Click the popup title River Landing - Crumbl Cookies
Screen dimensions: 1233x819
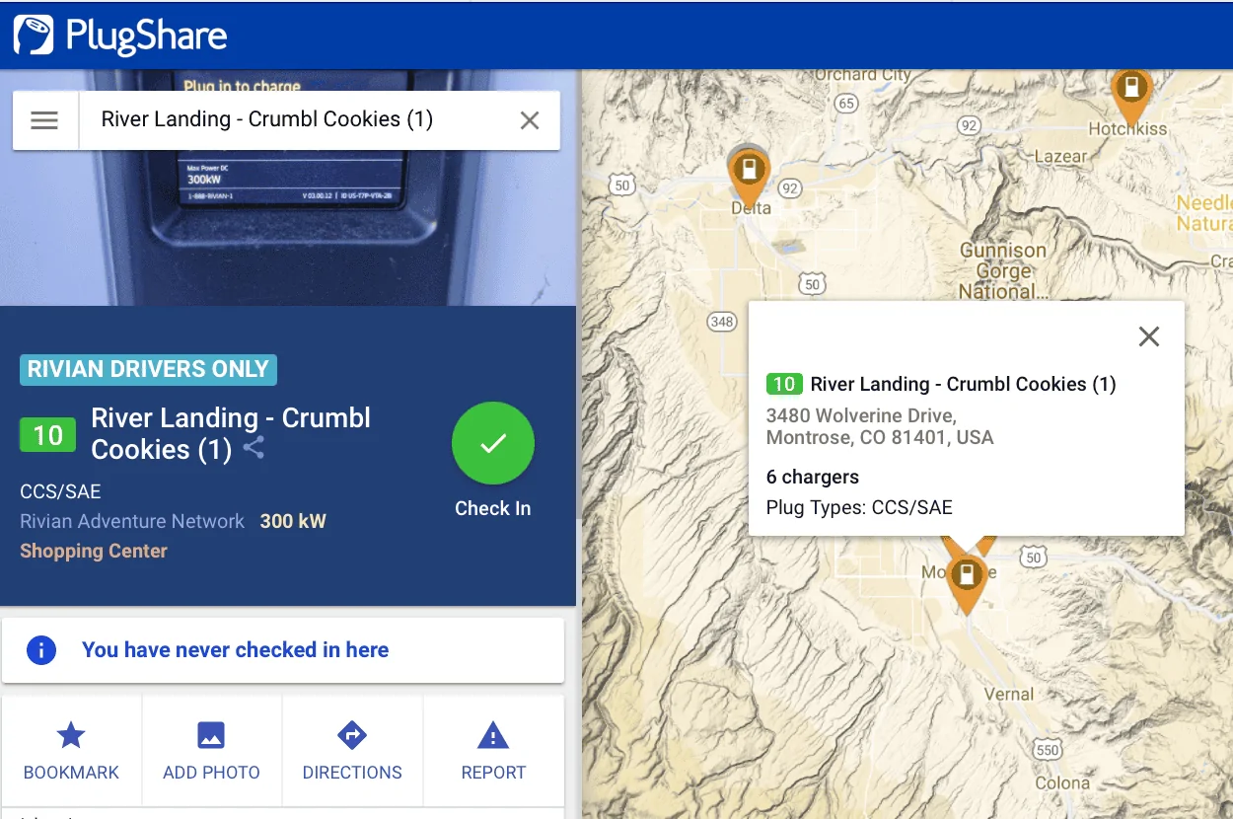click(963, 384)
